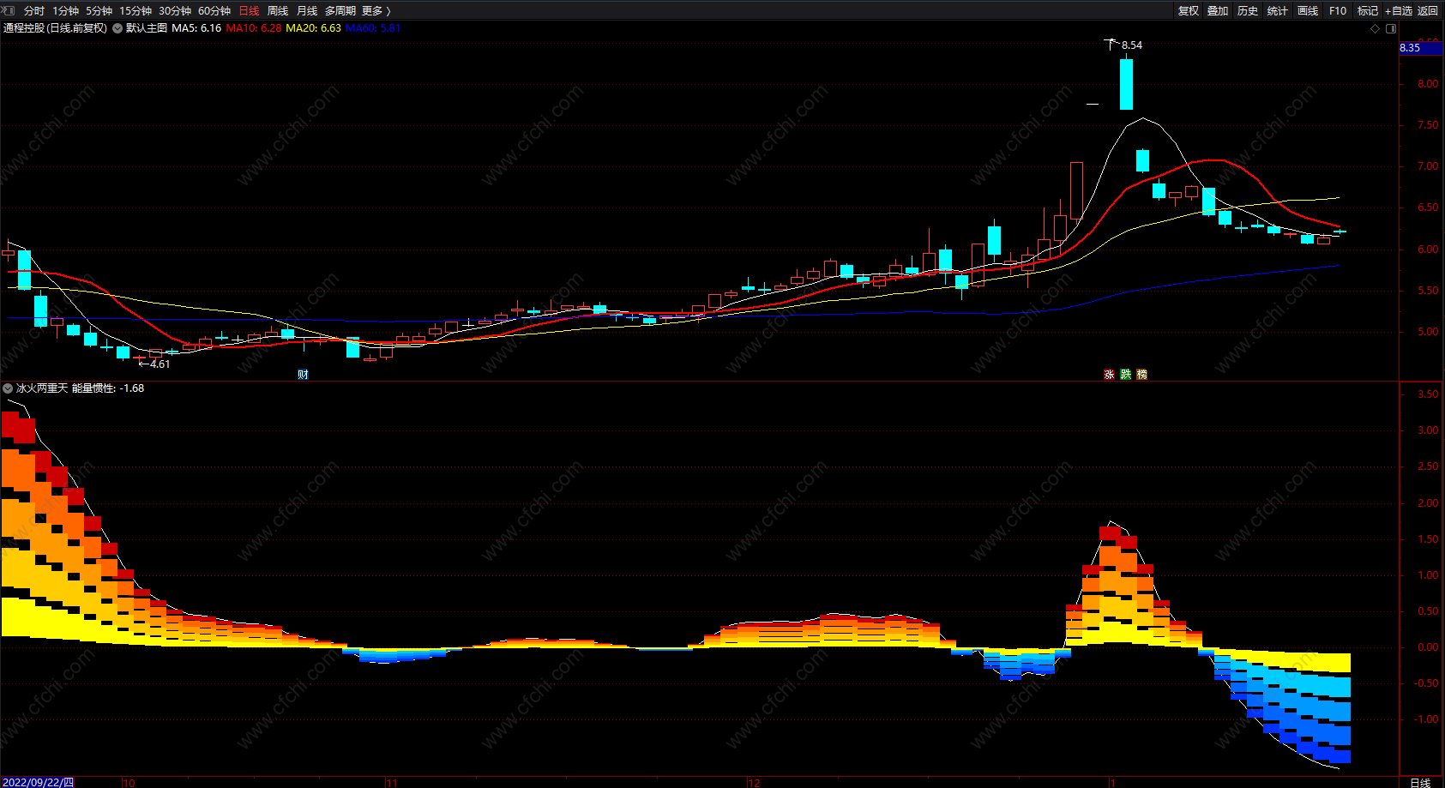Screen dimensions: 1445x788
Task: Click the 默认主图 indicator label
Action: (x=147, y=28)
